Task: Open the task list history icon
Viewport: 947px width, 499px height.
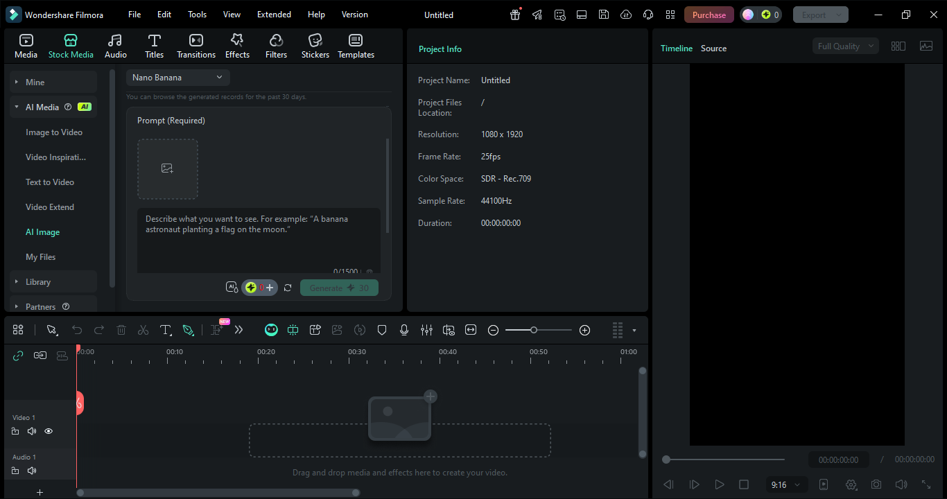Action: click(x=559, y=15)
